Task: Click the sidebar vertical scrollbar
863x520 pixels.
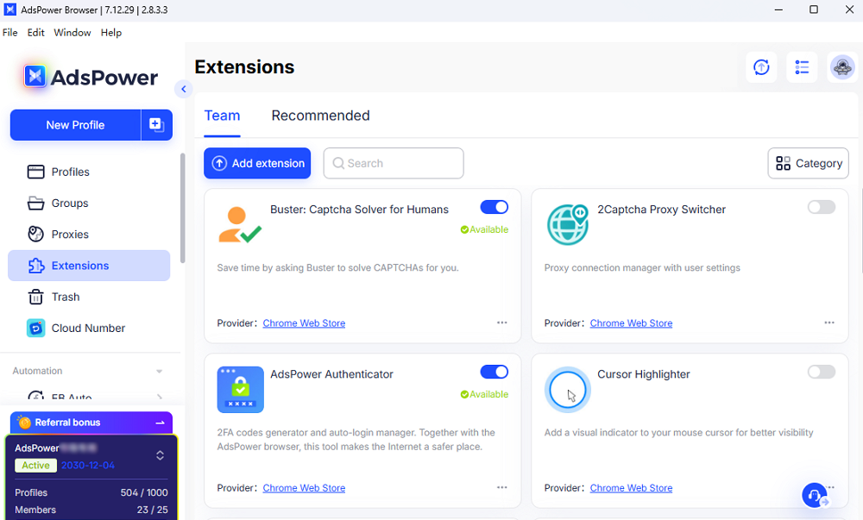Action: [182, 209]
